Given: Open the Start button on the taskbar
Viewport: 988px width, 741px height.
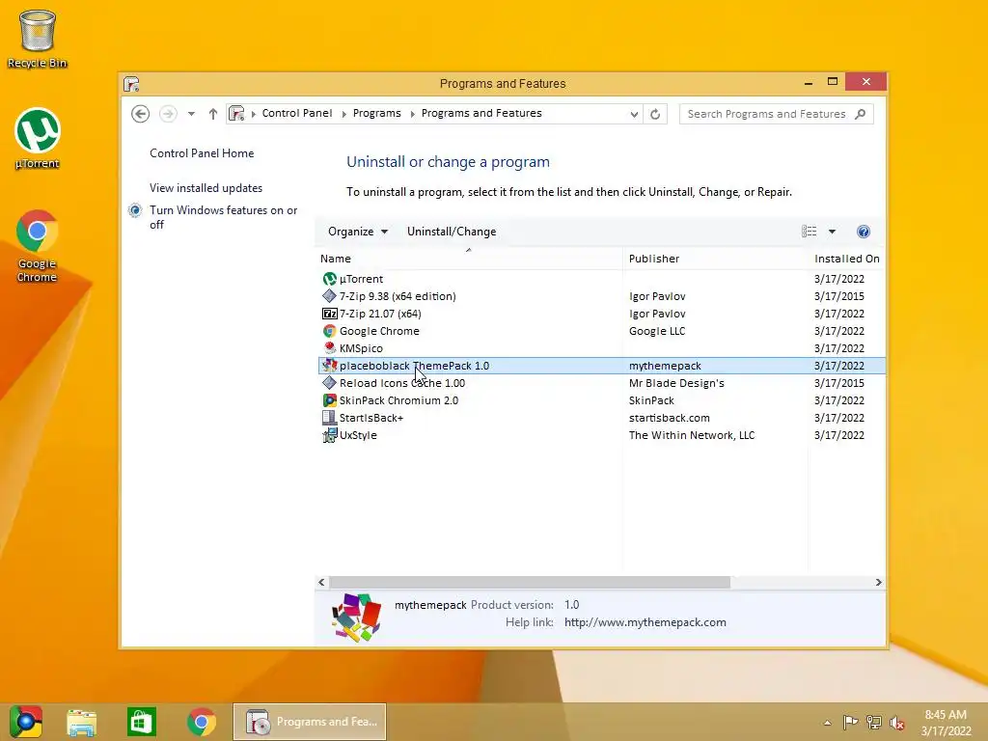Looking at the screenshot, I should (x=26, y=722).
